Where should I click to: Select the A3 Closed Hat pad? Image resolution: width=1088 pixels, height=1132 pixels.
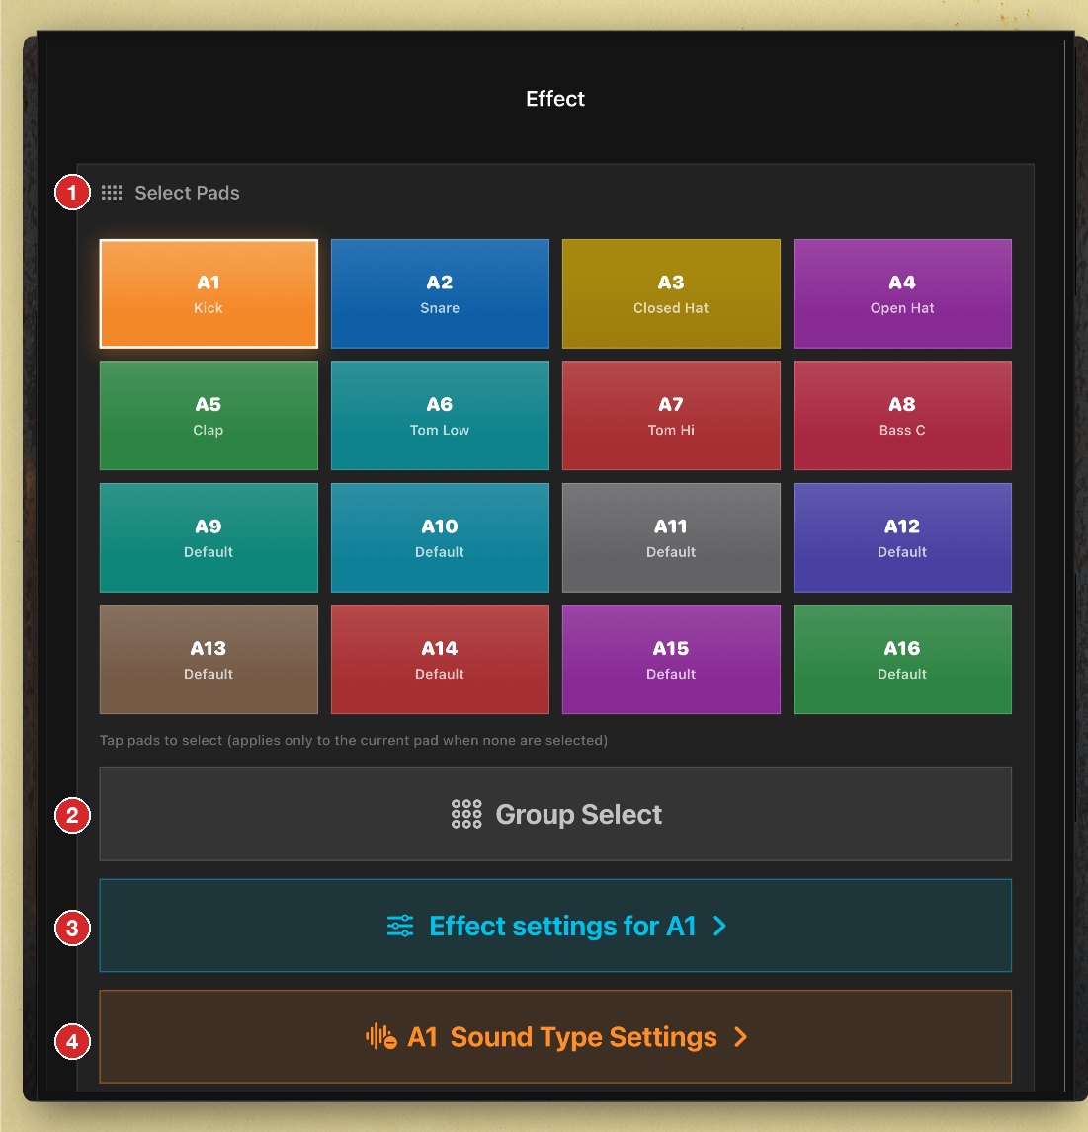pos(671,293)
